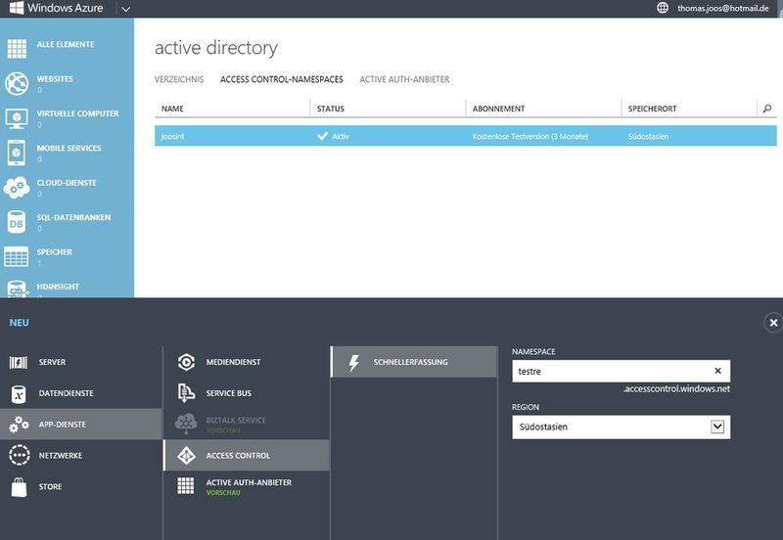783x540 pixels.
Task: Select the Store category label
Action: pos(51,486)
